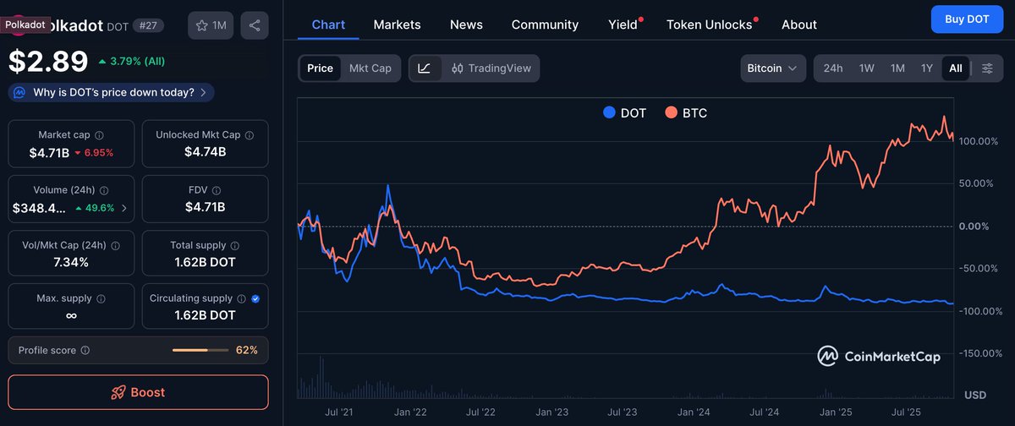Show the Profile score info icon

[85, 350]
